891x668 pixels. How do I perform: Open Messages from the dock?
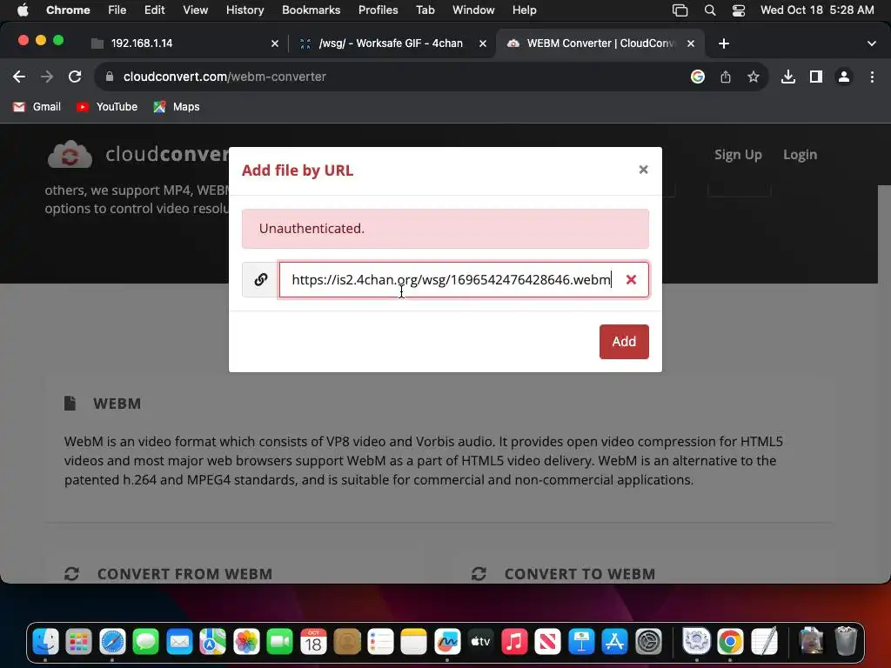click(146, 642)
